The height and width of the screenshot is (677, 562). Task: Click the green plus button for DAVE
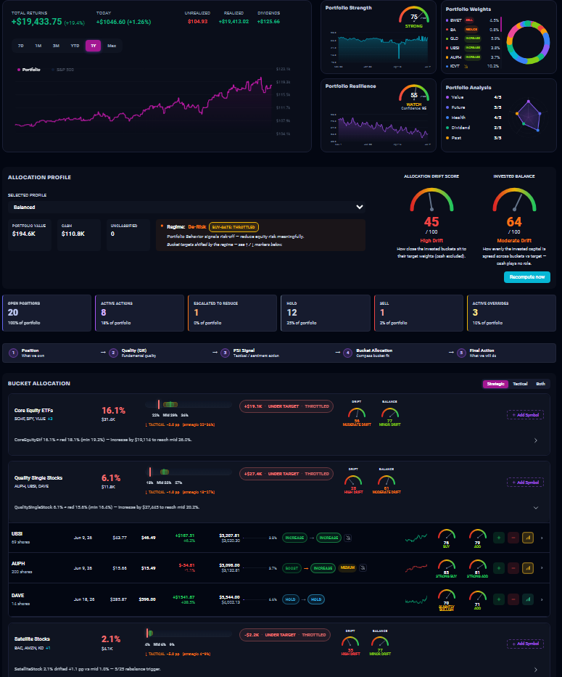click(x=499, y=599)
